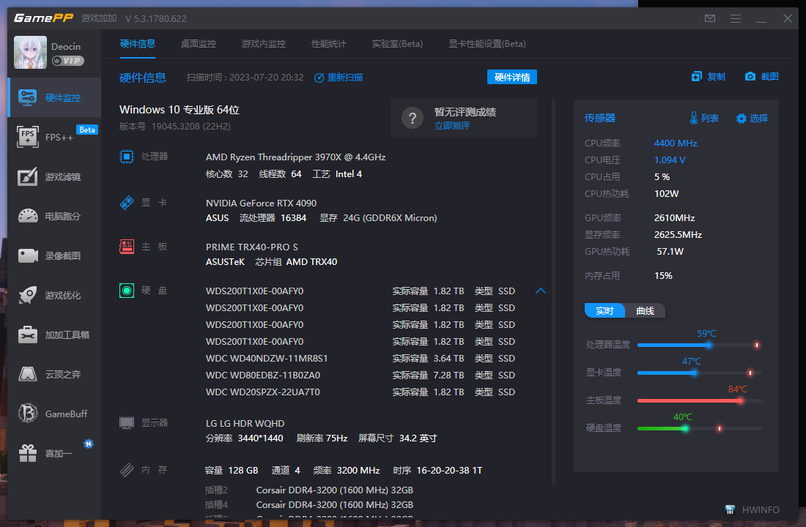Click the 选择 sensor link
Viewport: 806px width, 527px height.
pyautogui.click(x=758, y=119)
